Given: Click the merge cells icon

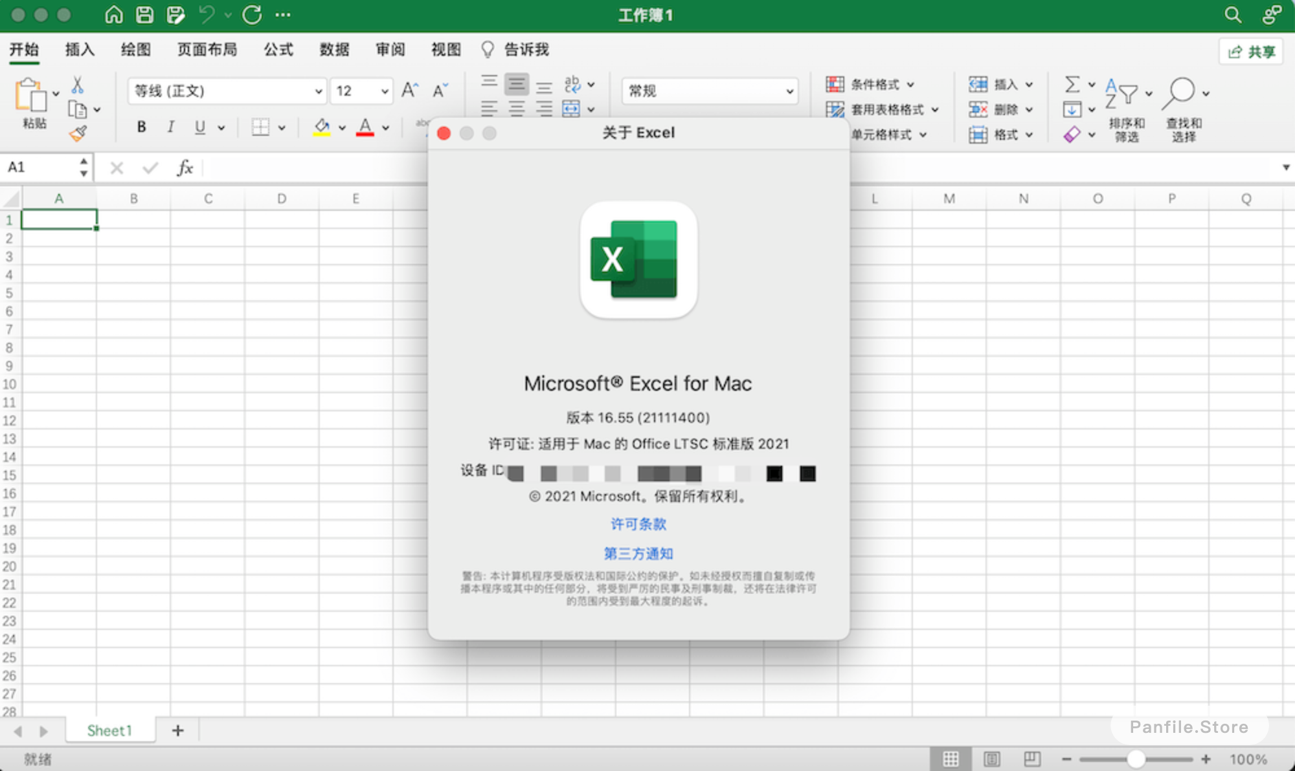Looking at the screenshot, I should coord(571,109).
